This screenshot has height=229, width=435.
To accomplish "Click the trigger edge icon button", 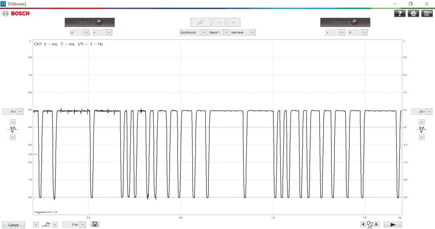I will click(x=200, y=22).
